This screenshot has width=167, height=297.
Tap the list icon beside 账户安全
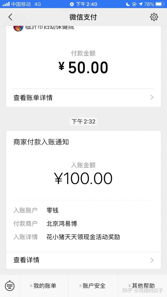click(x=80, y=286)
